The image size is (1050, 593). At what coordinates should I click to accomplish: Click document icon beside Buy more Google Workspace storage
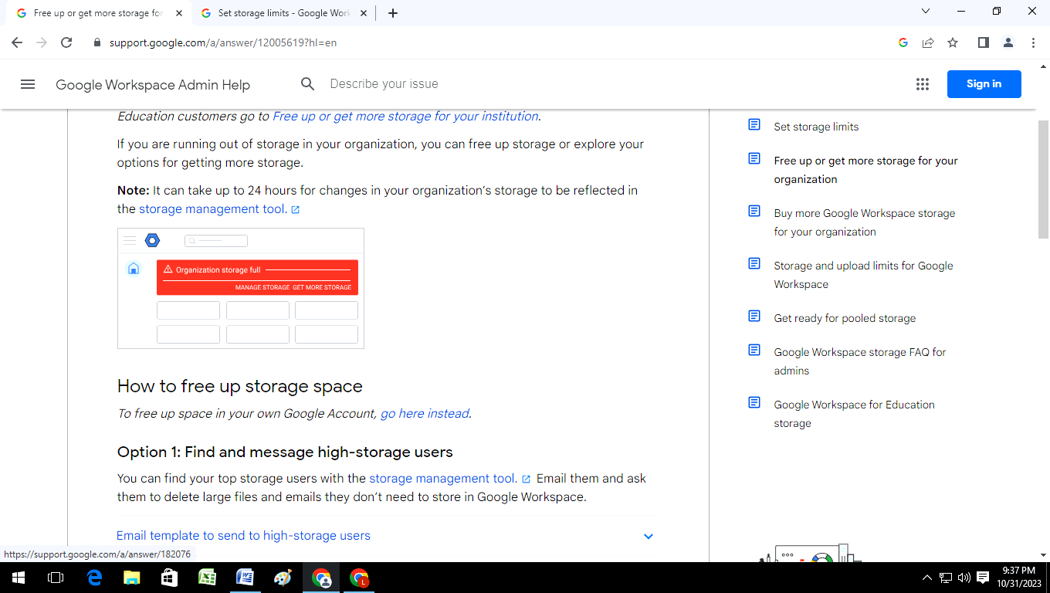pos(754,211)
